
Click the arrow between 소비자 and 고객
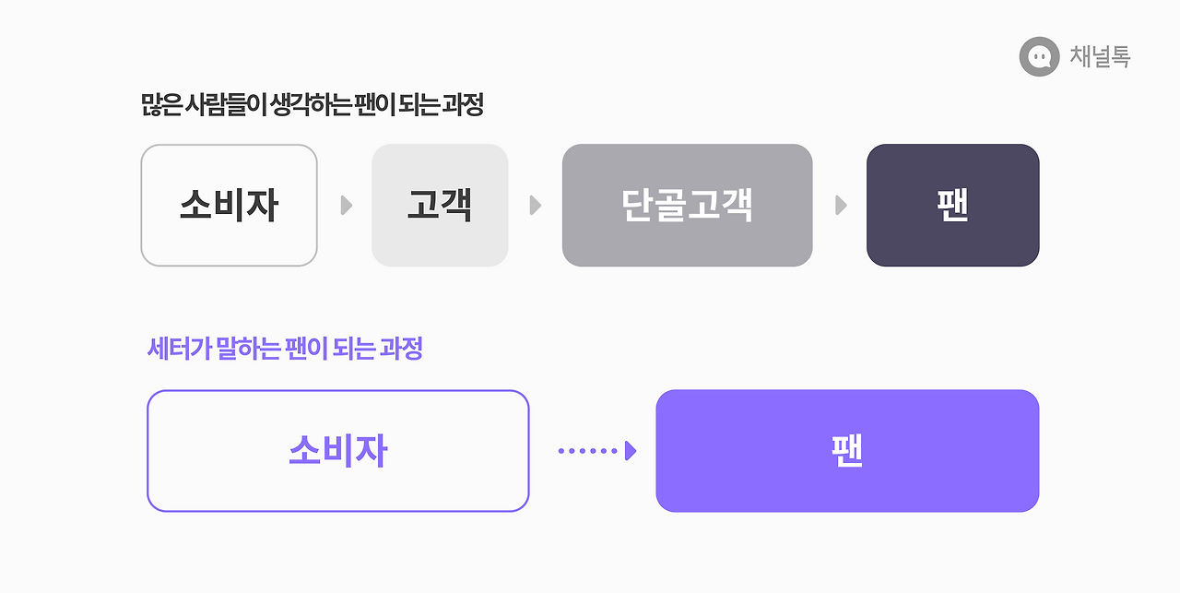click(347, 205)
